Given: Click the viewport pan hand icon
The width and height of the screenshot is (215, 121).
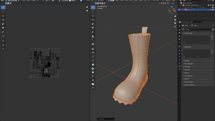Looking at the screenshot, I should [x=175, y=20].
